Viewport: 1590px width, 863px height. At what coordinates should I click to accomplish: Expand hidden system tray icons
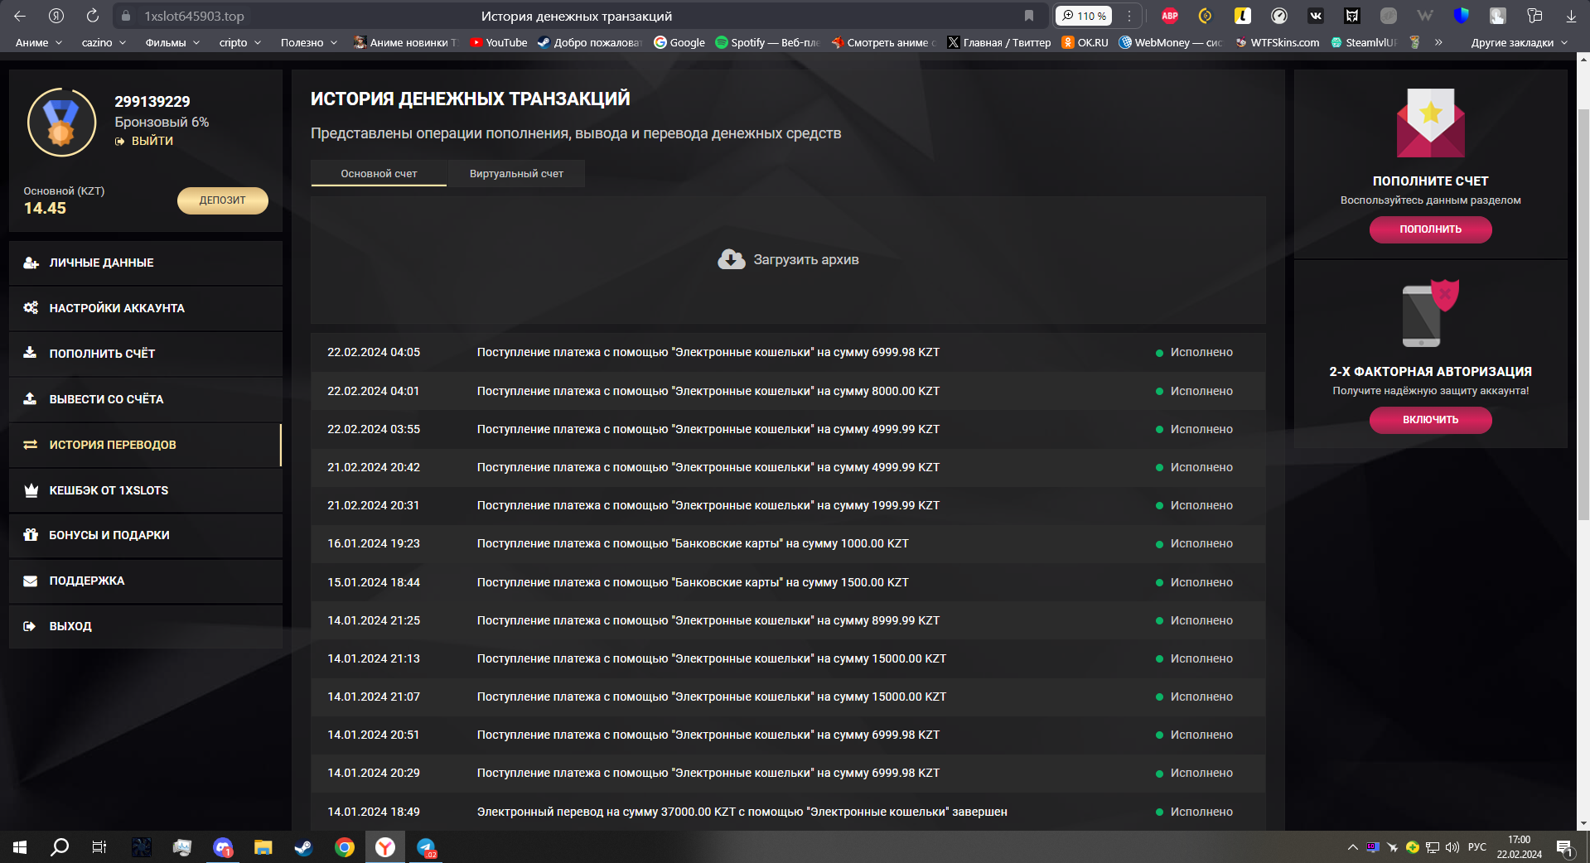(x=1353, y=847)
